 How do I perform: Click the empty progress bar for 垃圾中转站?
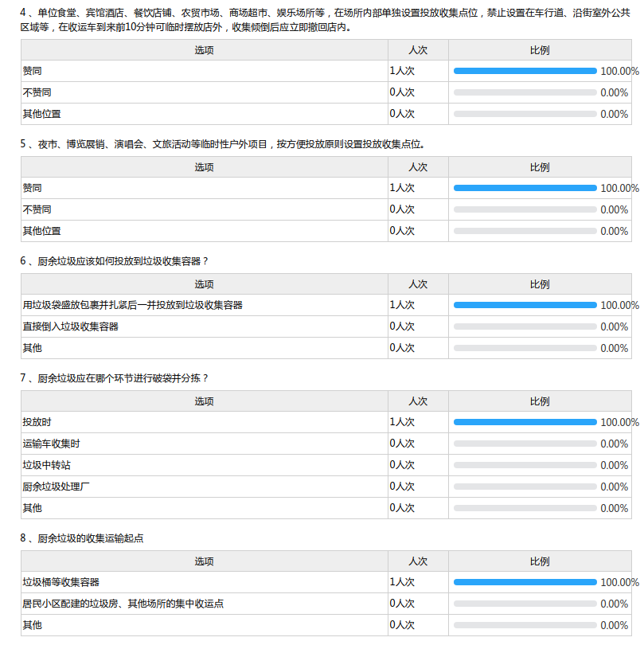525,465
